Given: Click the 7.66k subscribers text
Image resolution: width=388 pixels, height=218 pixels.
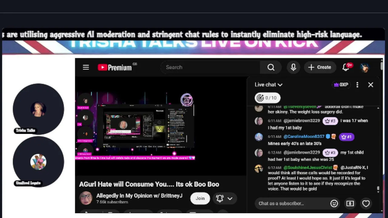Looking at the screenshot, I should click(112, 202).
